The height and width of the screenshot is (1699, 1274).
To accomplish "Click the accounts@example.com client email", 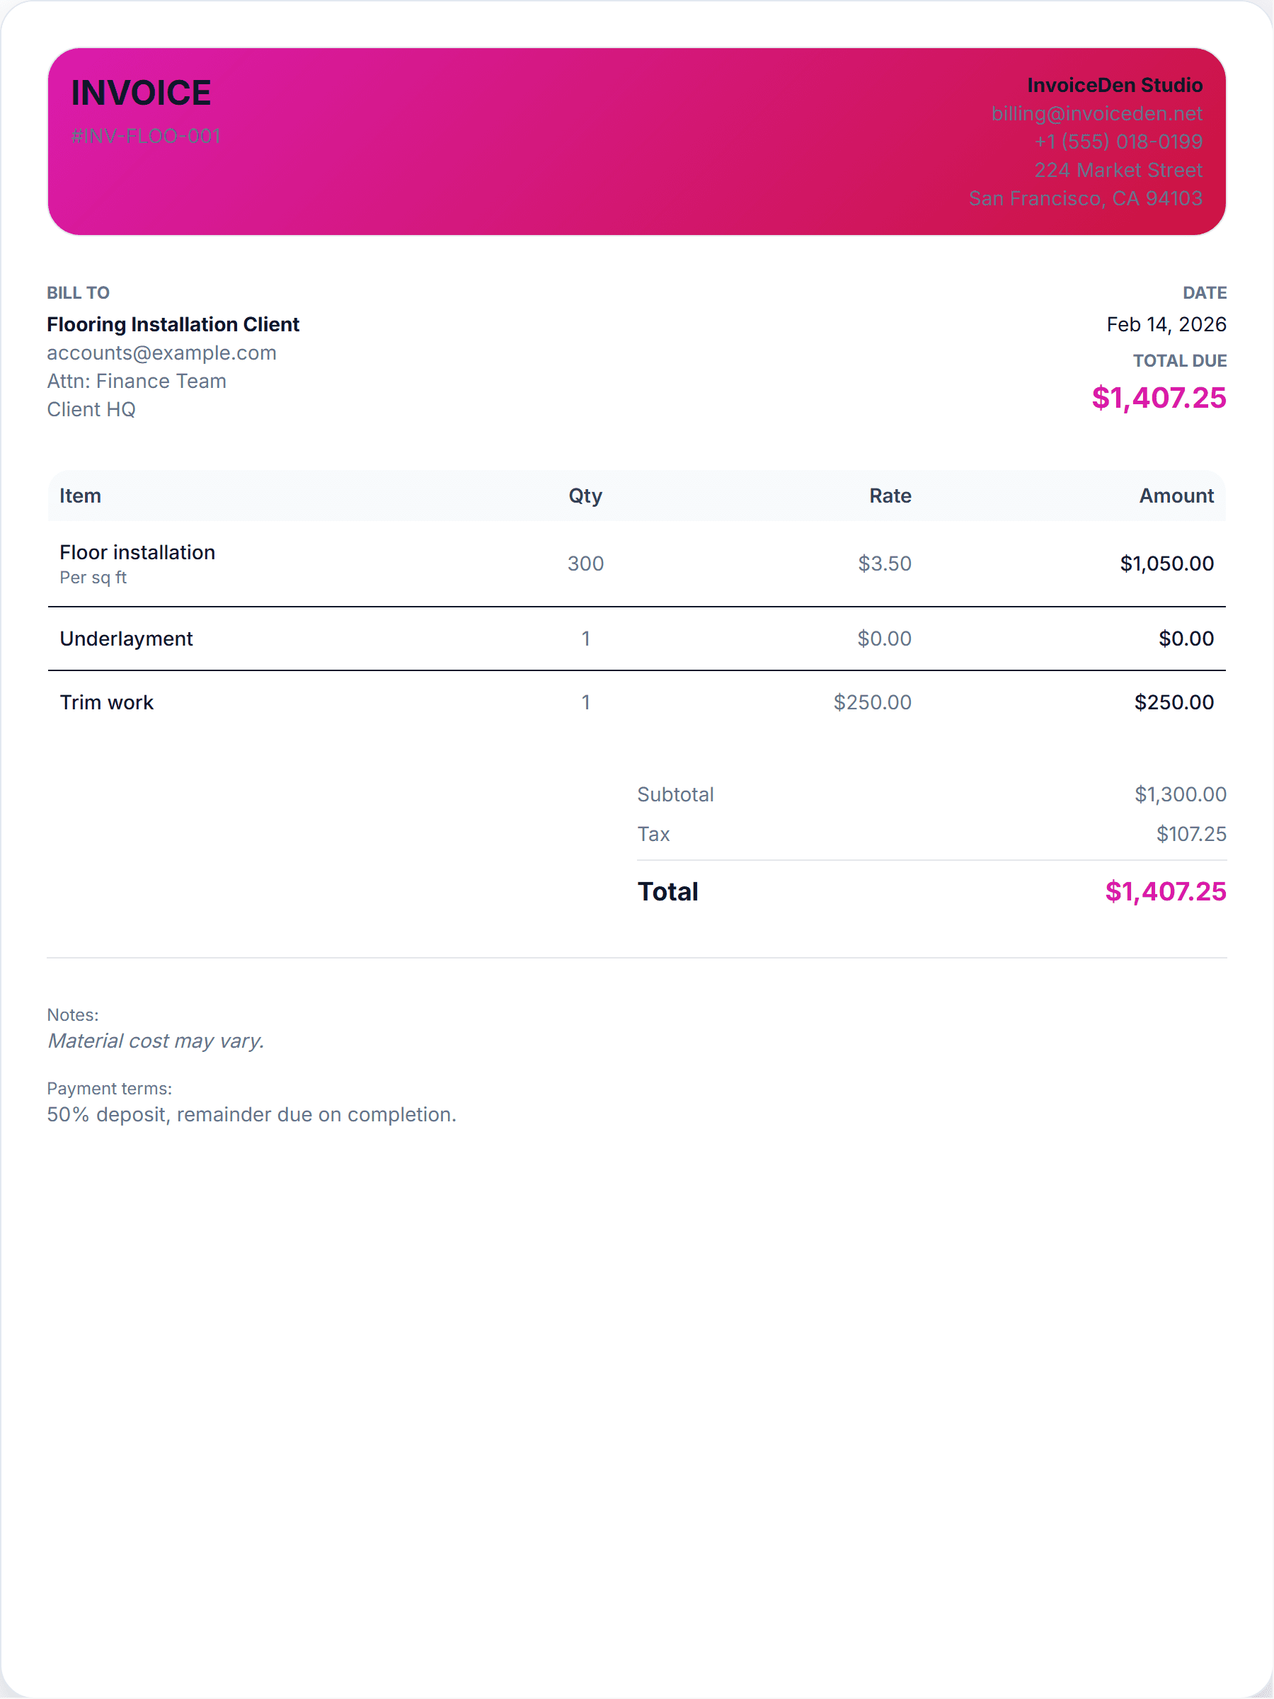I will coord(161,353).
